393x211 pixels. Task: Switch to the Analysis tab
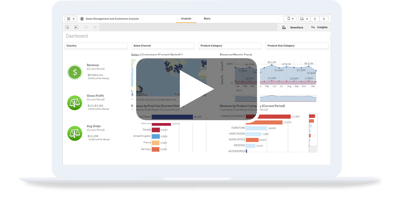(x=186, y=19)
